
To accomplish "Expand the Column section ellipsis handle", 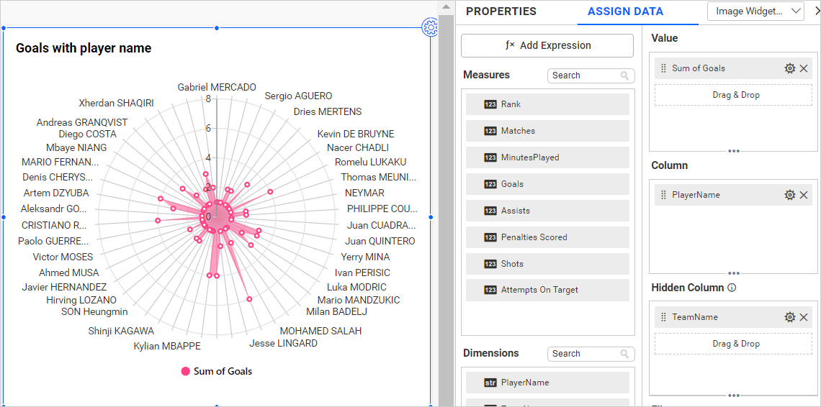I will [x=733, y=273].
